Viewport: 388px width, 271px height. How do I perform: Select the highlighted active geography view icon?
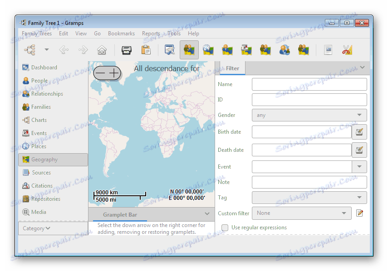pyautogui.click(x=189, y=50)
